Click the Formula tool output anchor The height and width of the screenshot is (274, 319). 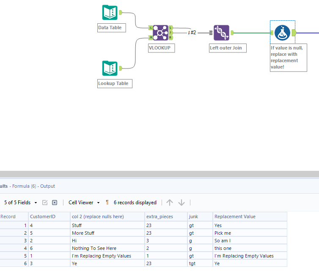click(294, 33)
